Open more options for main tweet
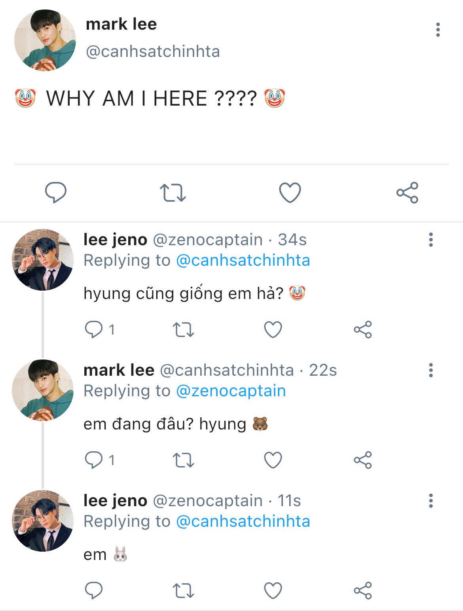 438,30
